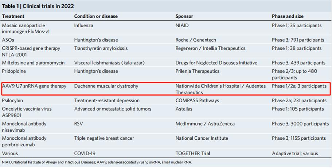Click the Mosaic nanoparticle immunogen FluMos-v1 cell
332x168 pixels.
pyautogui.click(x=26, y=28)
